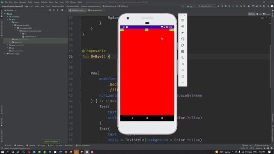This screenshot has height=154, width=274.
Task: Tap the Android recents button on phone screen
Action: 162,118
